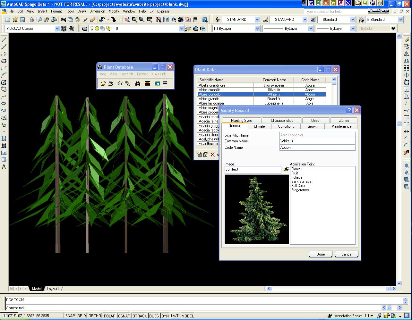Screen dimensions: 412x320
Task: Click the New record icon in Plant Data
Action: (x=199, y=155)
